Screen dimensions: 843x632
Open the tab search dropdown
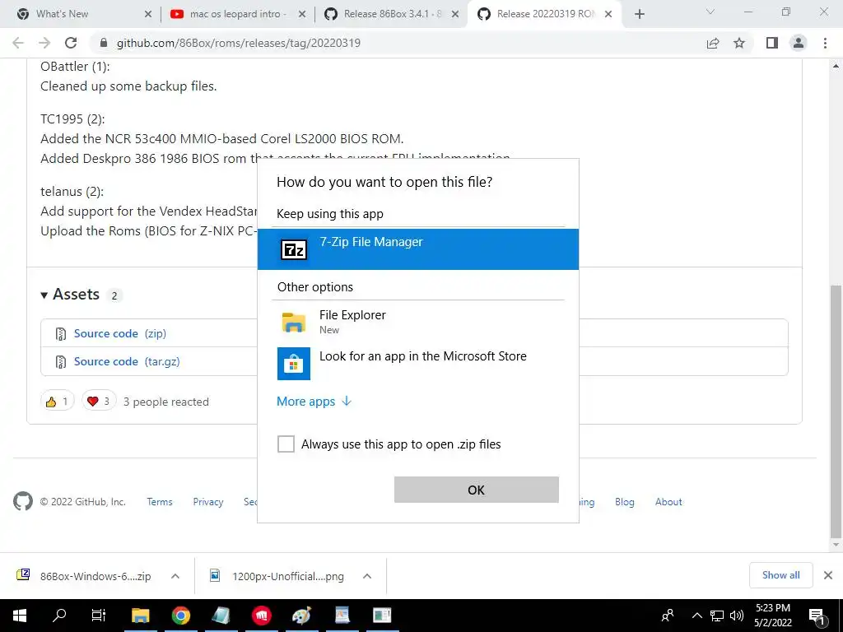click(710, 12)
